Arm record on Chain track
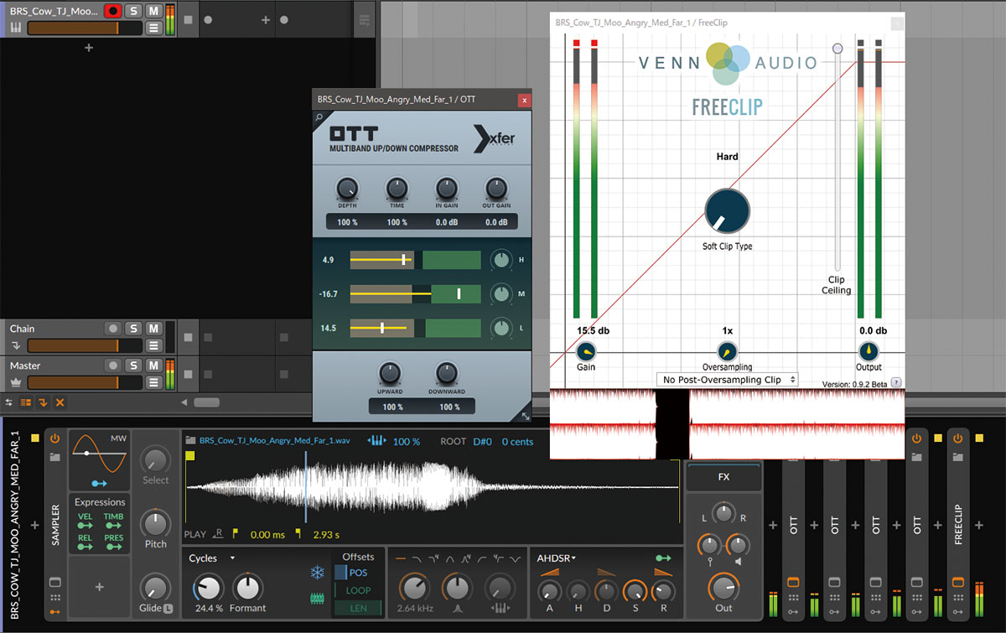The height and width of the screenshot is (633, 1006). pos(112,329)
